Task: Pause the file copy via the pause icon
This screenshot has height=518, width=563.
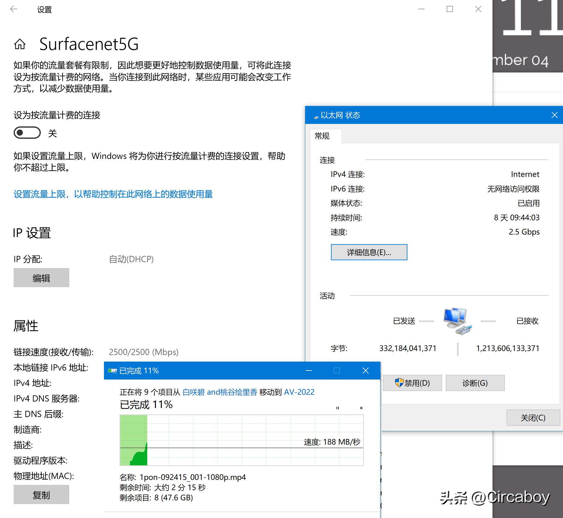Action: 337,408
